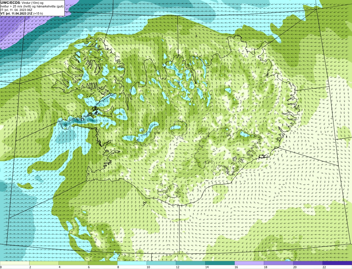Click the 10–12 m/s turquoise legend swatch
Image resolution: width=352 pixels, height=269 pixels.
pyautogui.click(x=161, y=263)
